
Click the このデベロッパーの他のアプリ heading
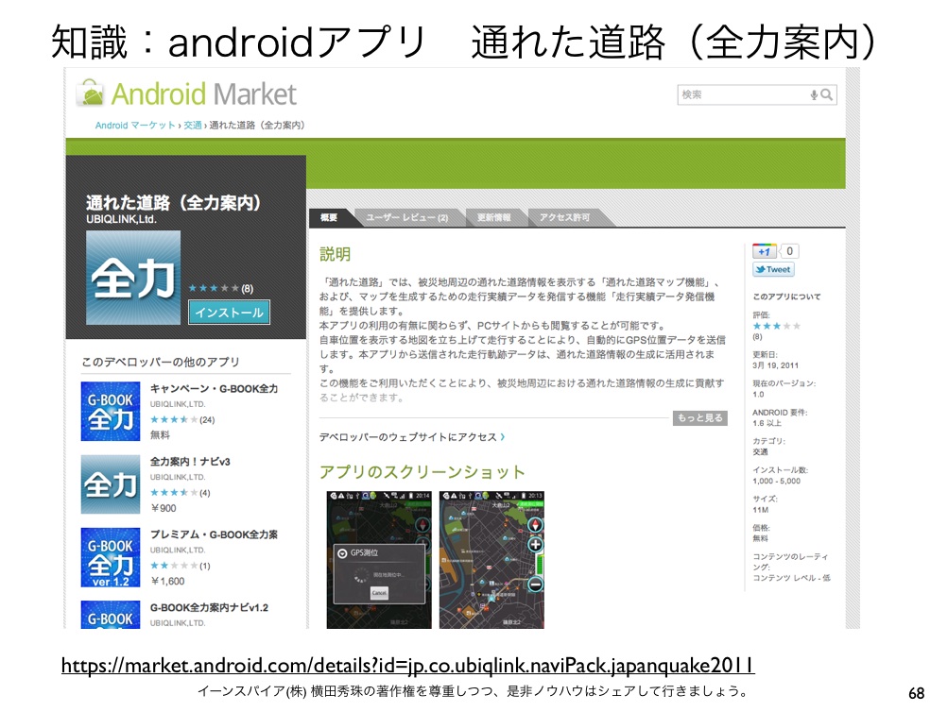click(x=161, y=362)
